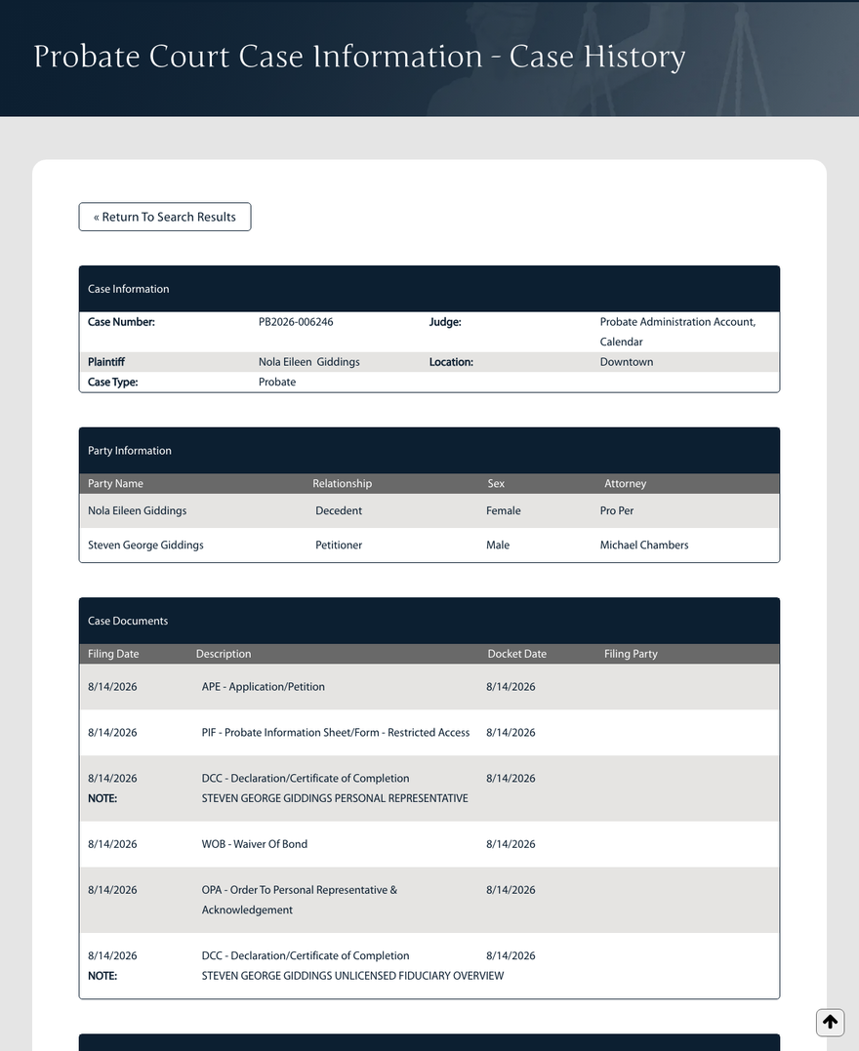Click the Description column header
This screenshot has height=1051, width=859.
(224, 654)
